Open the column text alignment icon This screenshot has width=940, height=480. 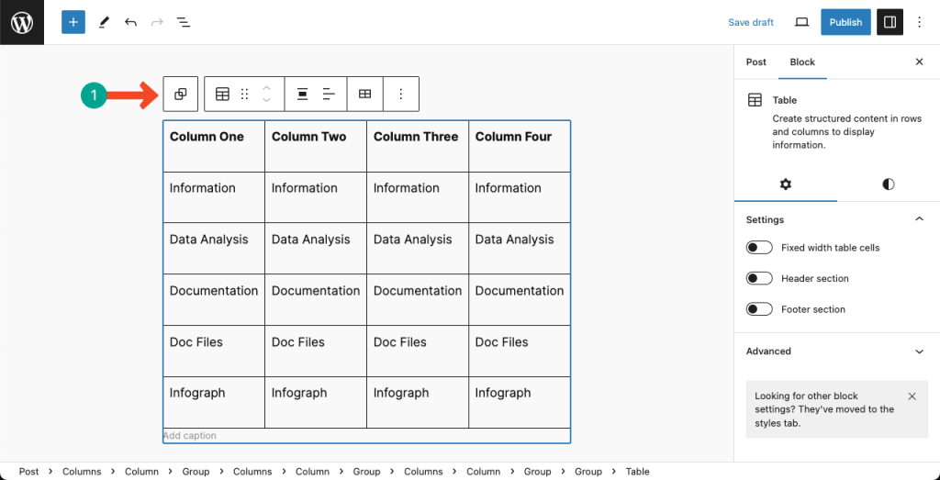point(329,95)
